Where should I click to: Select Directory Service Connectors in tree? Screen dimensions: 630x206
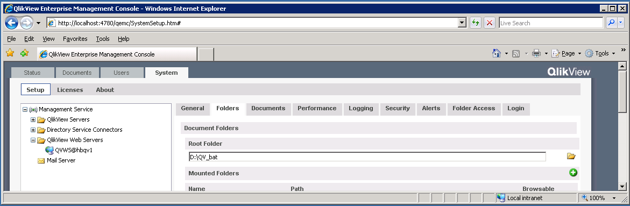[84, 130]
